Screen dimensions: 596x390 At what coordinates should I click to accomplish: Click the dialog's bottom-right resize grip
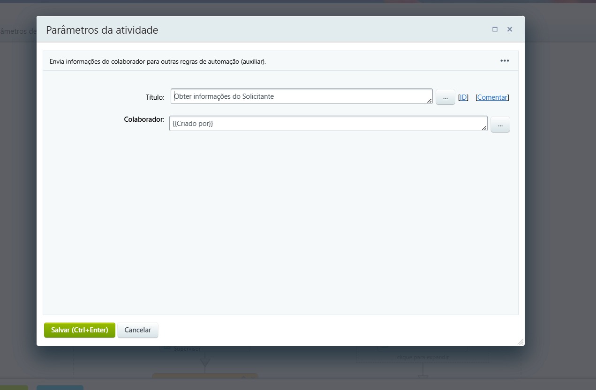click(520, 342)
